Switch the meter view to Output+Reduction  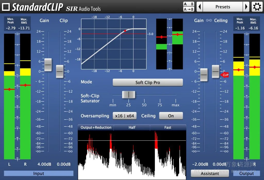(x=95, y=127)
